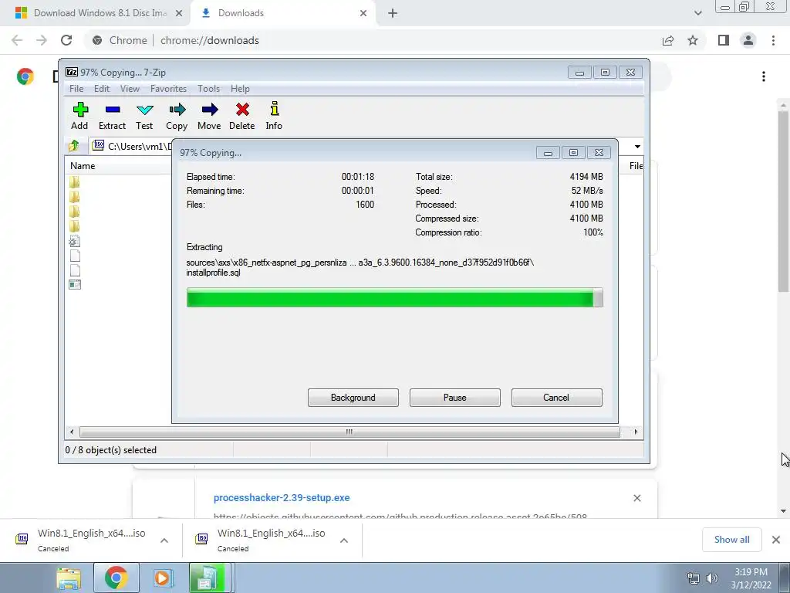Screen dimensions: 790x593
Task: Cancel the copying operation
Action: (557, 398)
